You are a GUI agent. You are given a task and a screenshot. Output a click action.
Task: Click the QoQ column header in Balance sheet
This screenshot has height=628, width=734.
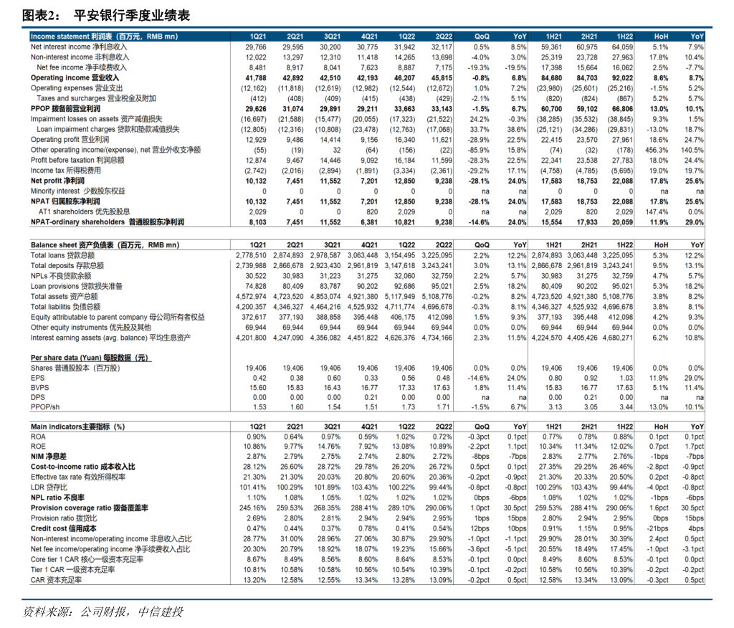click(x=482, y=244)
